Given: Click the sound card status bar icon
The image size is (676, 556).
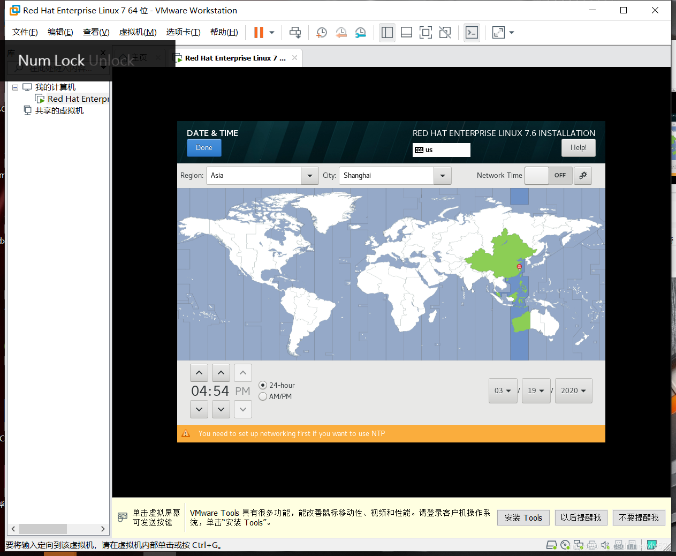Looking at the screenshot, I should pos(605,545).
